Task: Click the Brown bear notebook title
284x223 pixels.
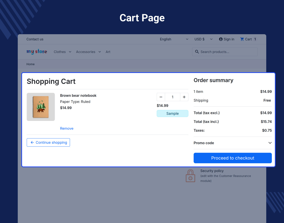Action: pyautogui.click(x=78, y=95)
